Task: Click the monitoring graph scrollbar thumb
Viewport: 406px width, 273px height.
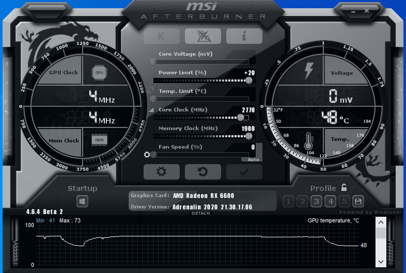Action: pyautogui.click(x=381, y=233)
